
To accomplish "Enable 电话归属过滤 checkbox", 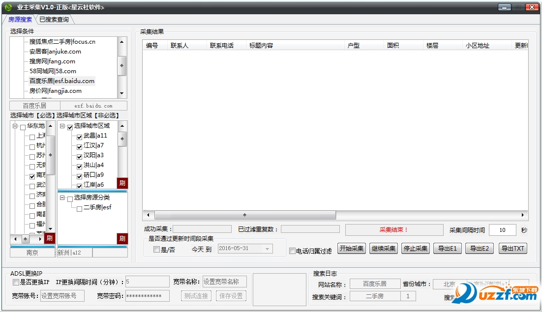I will 292,251.
